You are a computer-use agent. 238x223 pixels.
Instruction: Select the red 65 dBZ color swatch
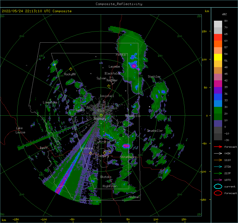(x=218, y=37)
